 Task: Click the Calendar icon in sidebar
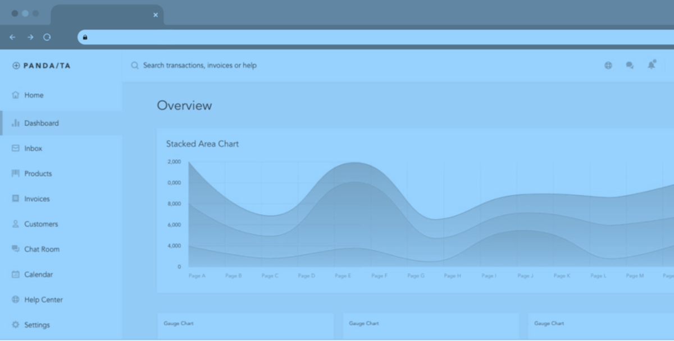[16, 275]
